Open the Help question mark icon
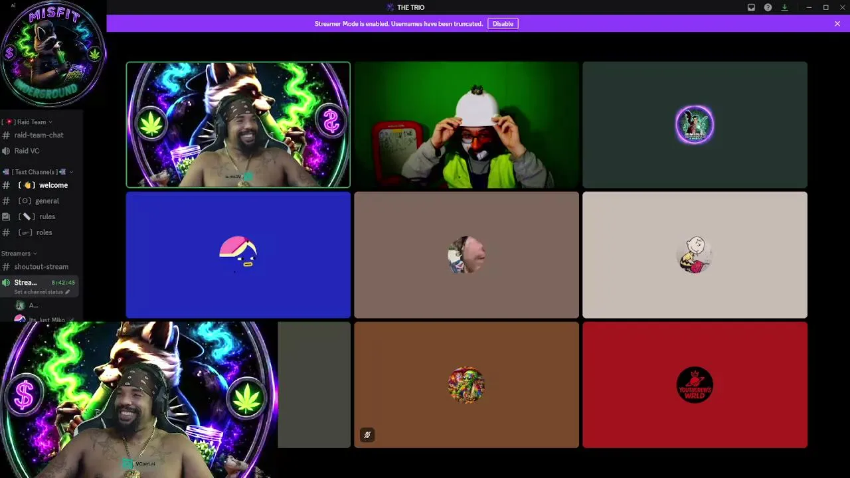Image resolution: width=850 pixels, height=478 pixels. [768, 7]
